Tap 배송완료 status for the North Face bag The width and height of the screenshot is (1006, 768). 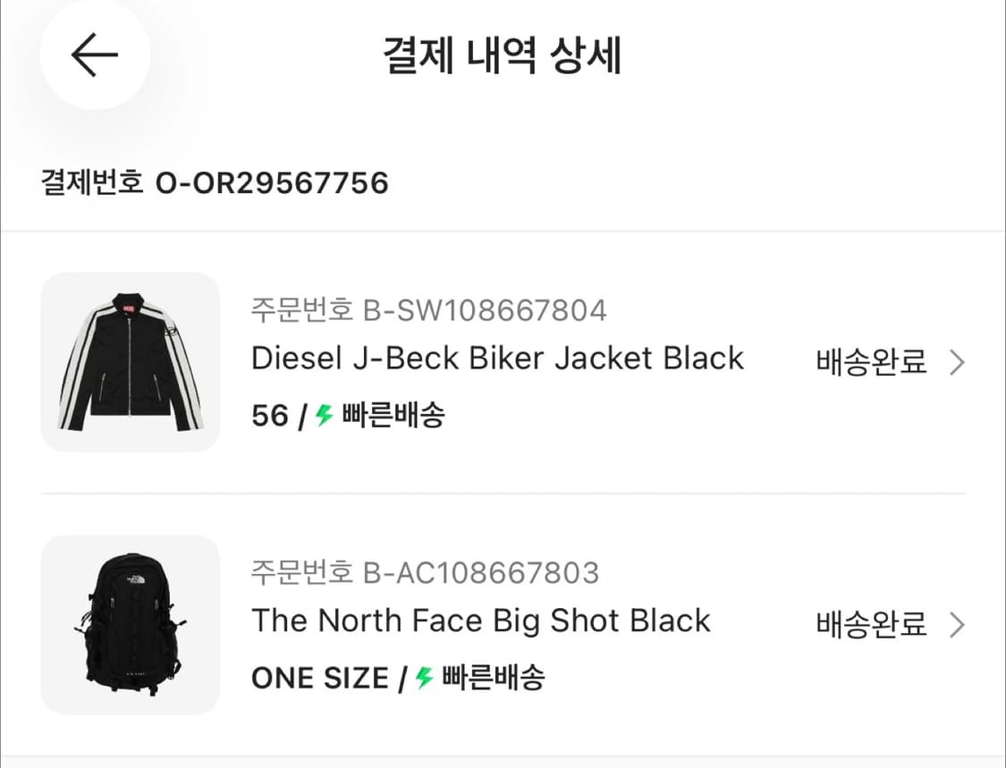coord(871,625)
